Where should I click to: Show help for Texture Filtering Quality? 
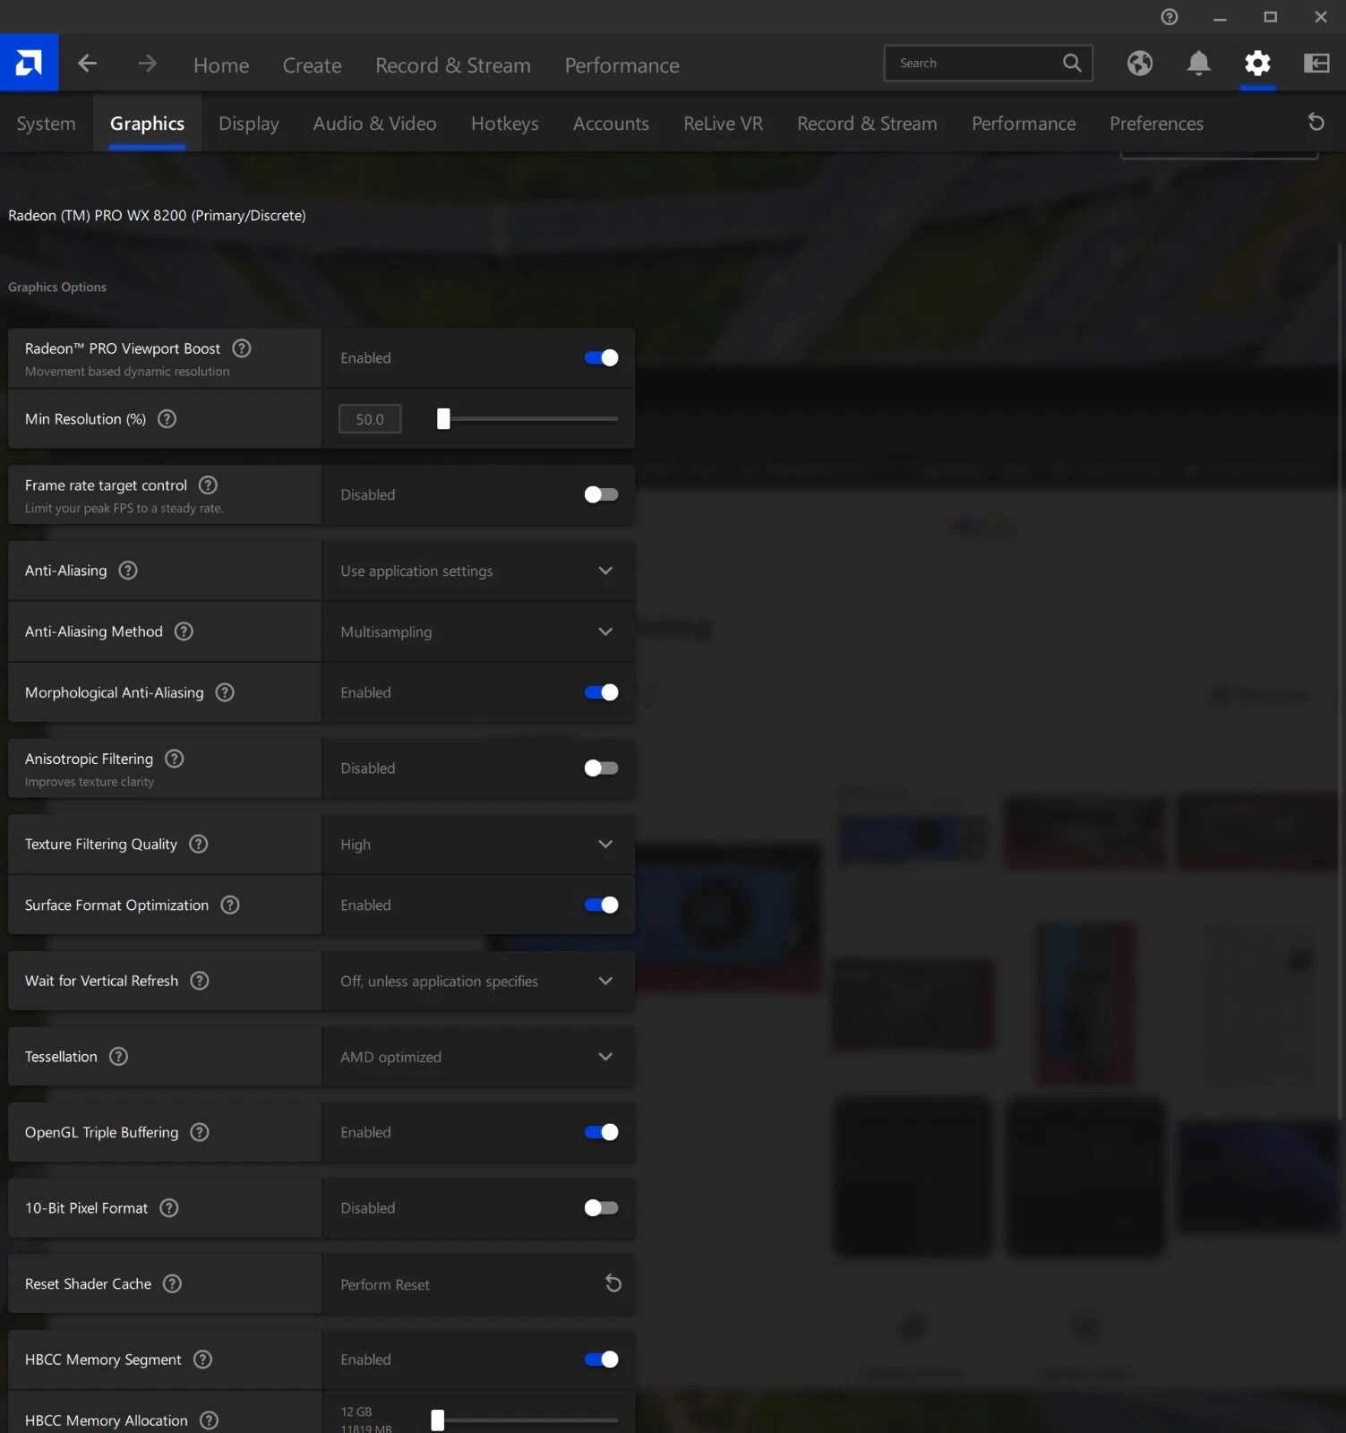(x=199, y=843)
